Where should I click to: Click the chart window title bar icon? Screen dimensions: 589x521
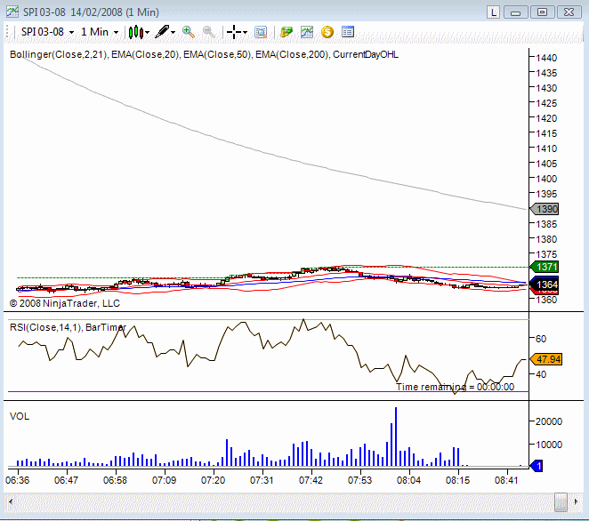(12, 12)
